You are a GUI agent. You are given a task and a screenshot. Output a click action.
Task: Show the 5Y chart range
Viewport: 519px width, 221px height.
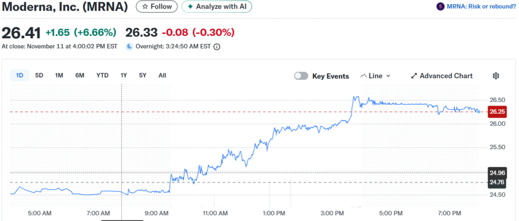tap(142, 75)
